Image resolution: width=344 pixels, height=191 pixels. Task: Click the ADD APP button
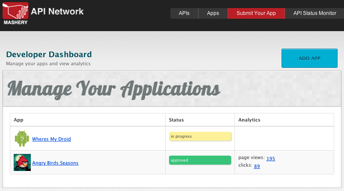[309, 58]
